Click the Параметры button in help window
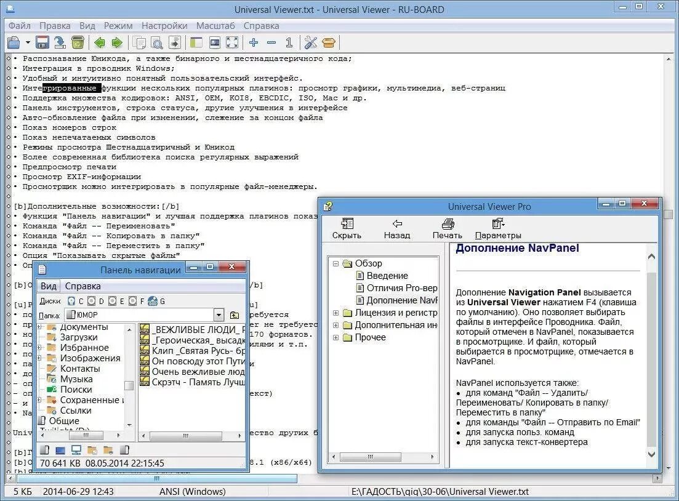This screenshot has width=679, height=501. [498, 228]
